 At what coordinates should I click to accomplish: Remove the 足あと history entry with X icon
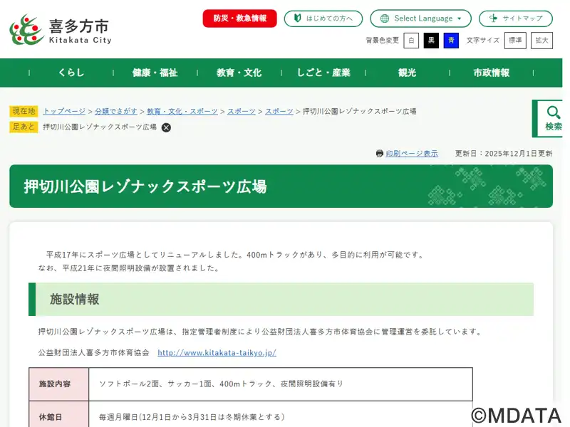click(166, 127)
